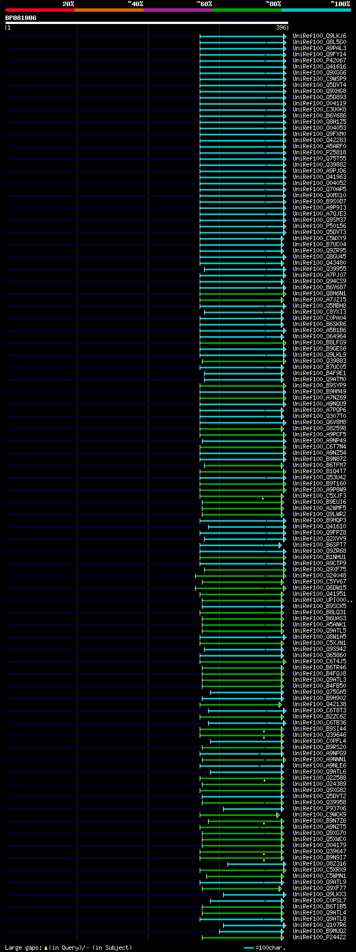Click the orange ~40% identity legend segment
Image resolution: width=356 pixels, height=952 pixels.
point(109,10)
